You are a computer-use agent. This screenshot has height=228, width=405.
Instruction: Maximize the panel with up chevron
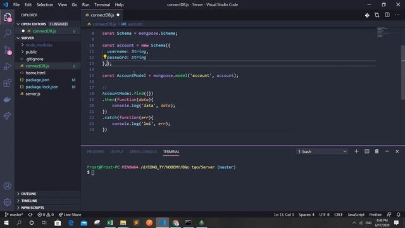coord(387,151)
